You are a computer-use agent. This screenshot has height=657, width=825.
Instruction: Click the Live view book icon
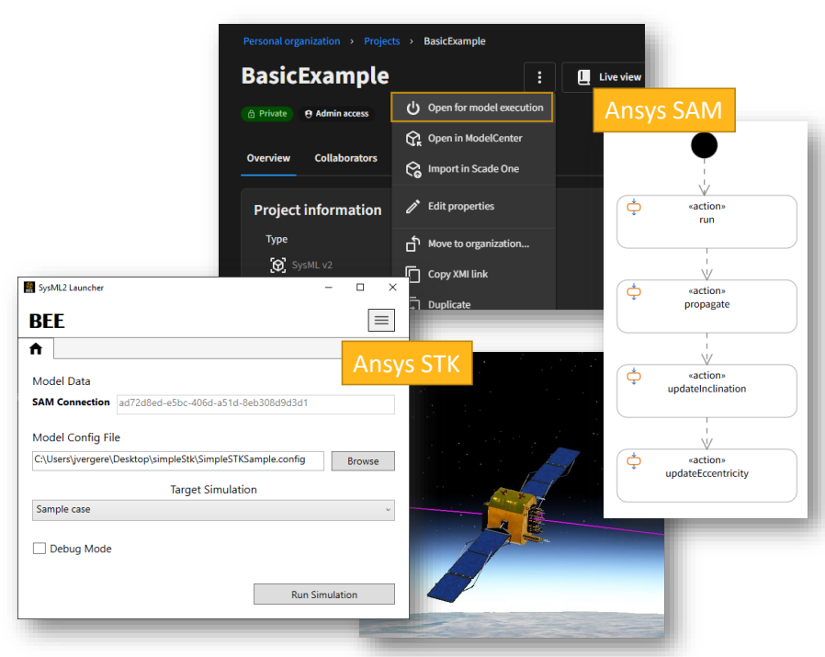coord(583,77)
